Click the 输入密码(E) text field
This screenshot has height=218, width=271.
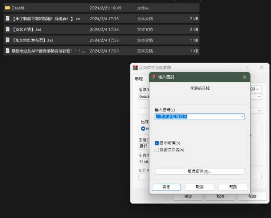tap(200, 117)
